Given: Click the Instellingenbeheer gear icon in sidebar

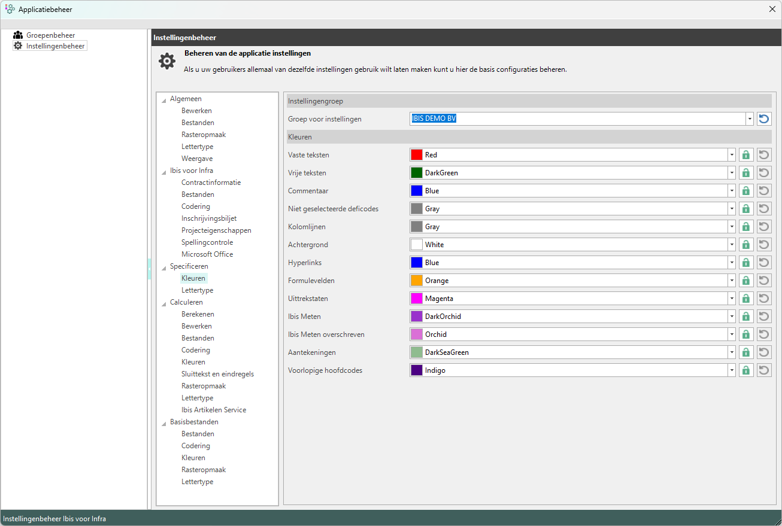Looking at the screenshot, I should pos(18,46).
